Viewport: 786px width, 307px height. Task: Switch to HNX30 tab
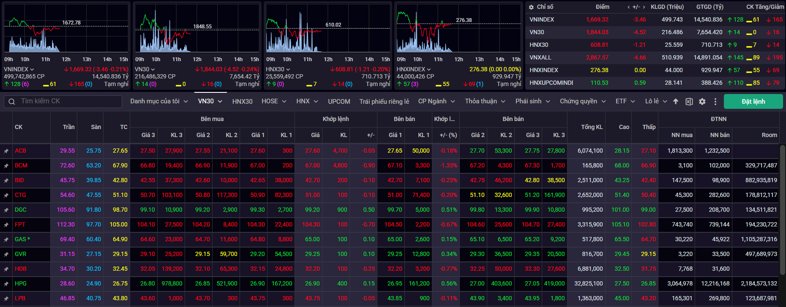tap(242, 102)
